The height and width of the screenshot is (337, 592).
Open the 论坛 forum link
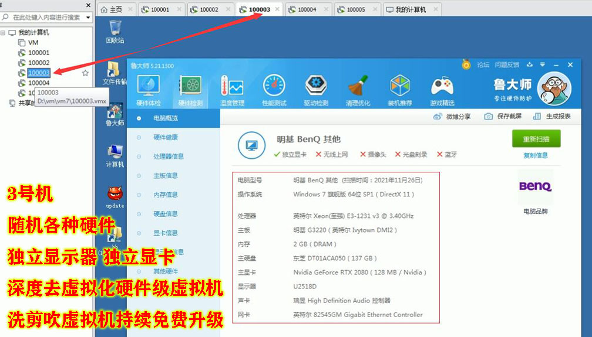click(x=483, y=65)
